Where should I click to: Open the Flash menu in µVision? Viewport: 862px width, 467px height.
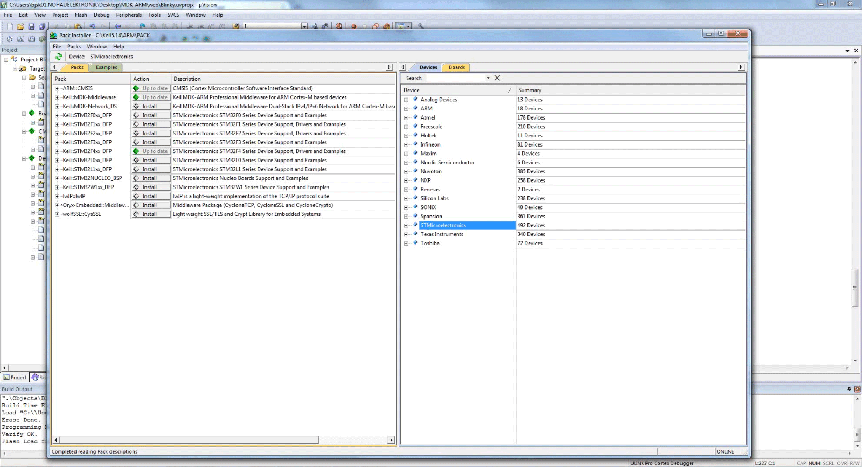[x=81, y=15]
